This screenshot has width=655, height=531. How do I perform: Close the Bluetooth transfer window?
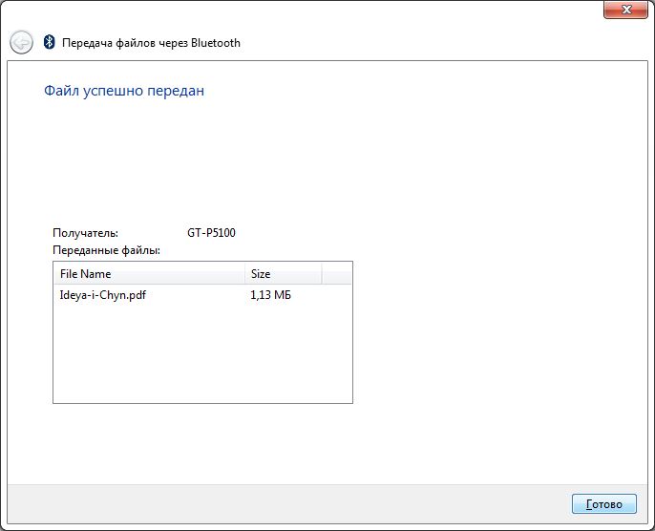pyautogui.click(x=625, y=10)
